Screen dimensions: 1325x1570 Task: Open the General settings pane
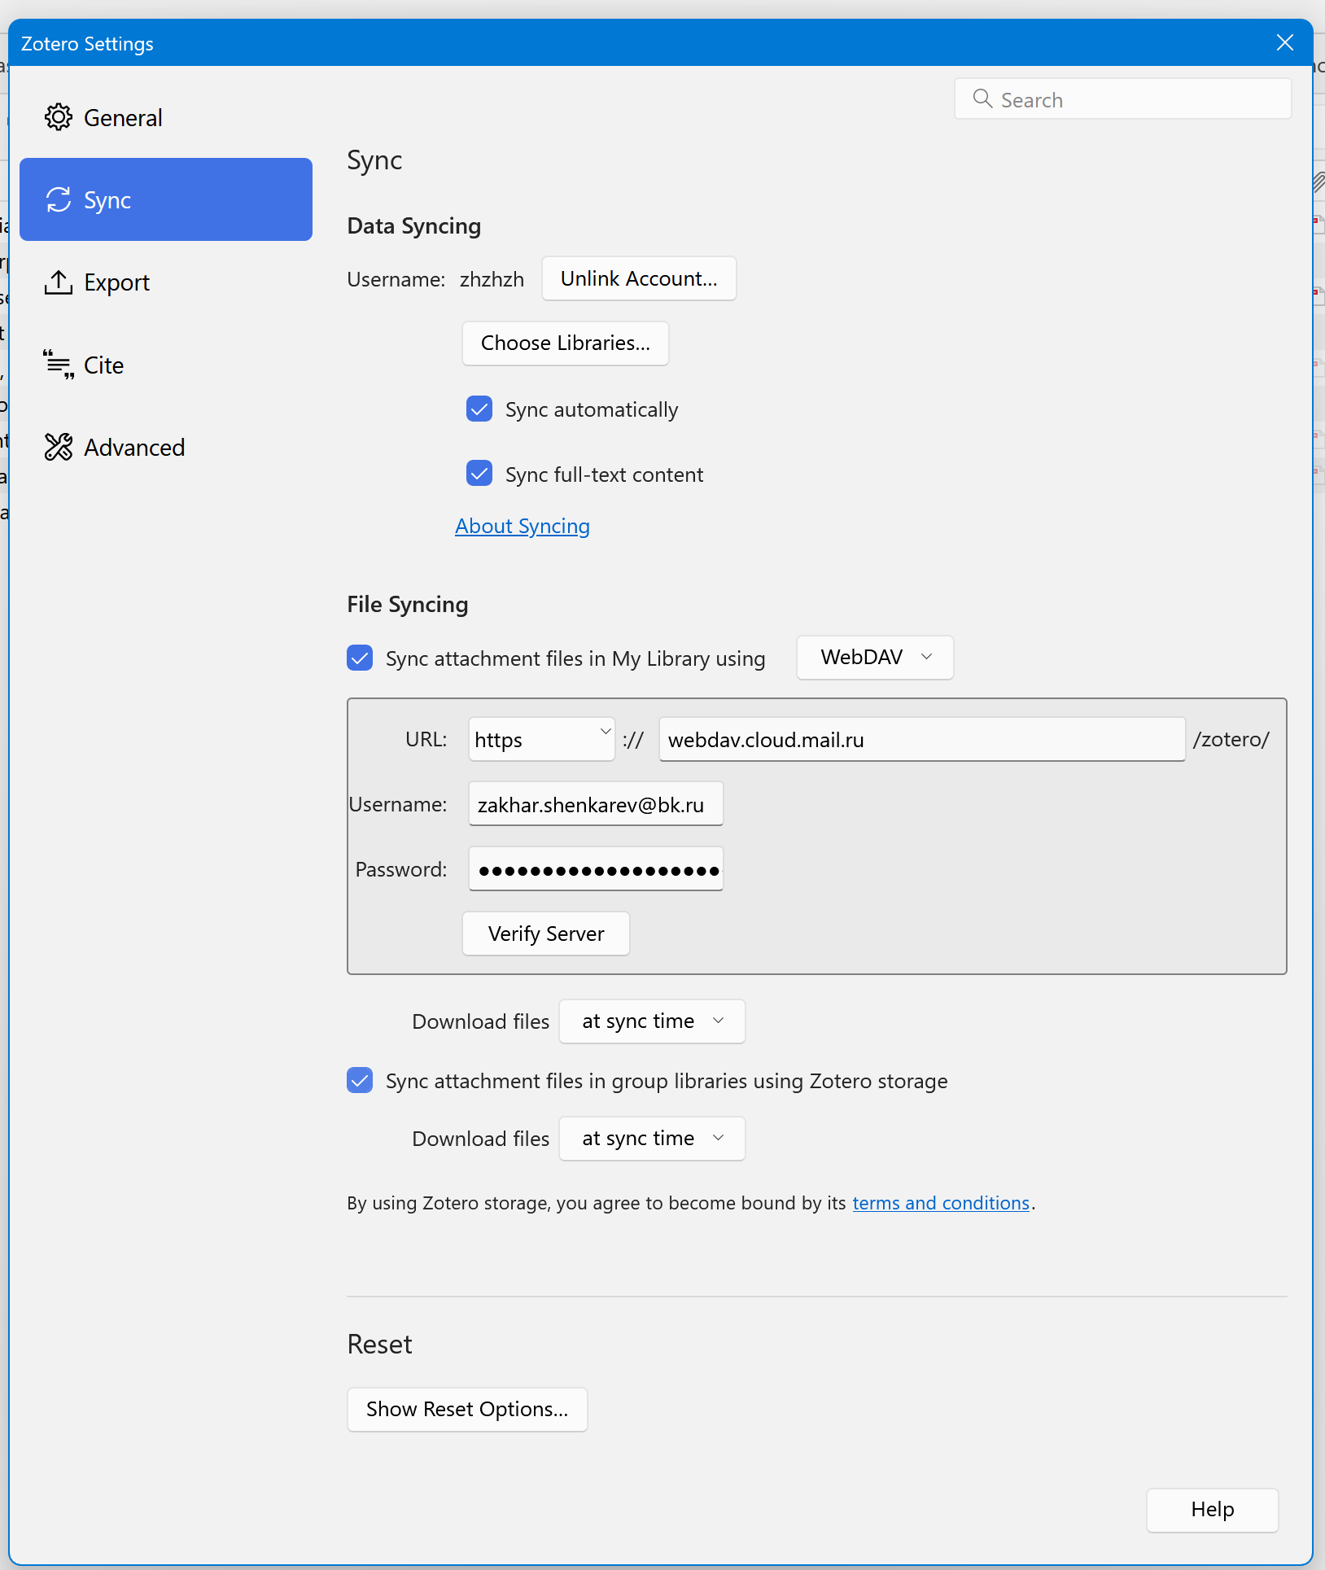[x=166, y=117]
